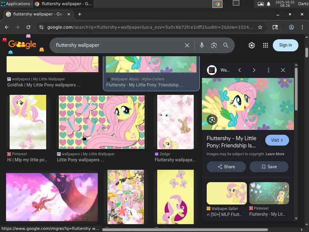Viewport: 309px width, 232px height.
Task: Reload the current page
Action: point(28,27)
